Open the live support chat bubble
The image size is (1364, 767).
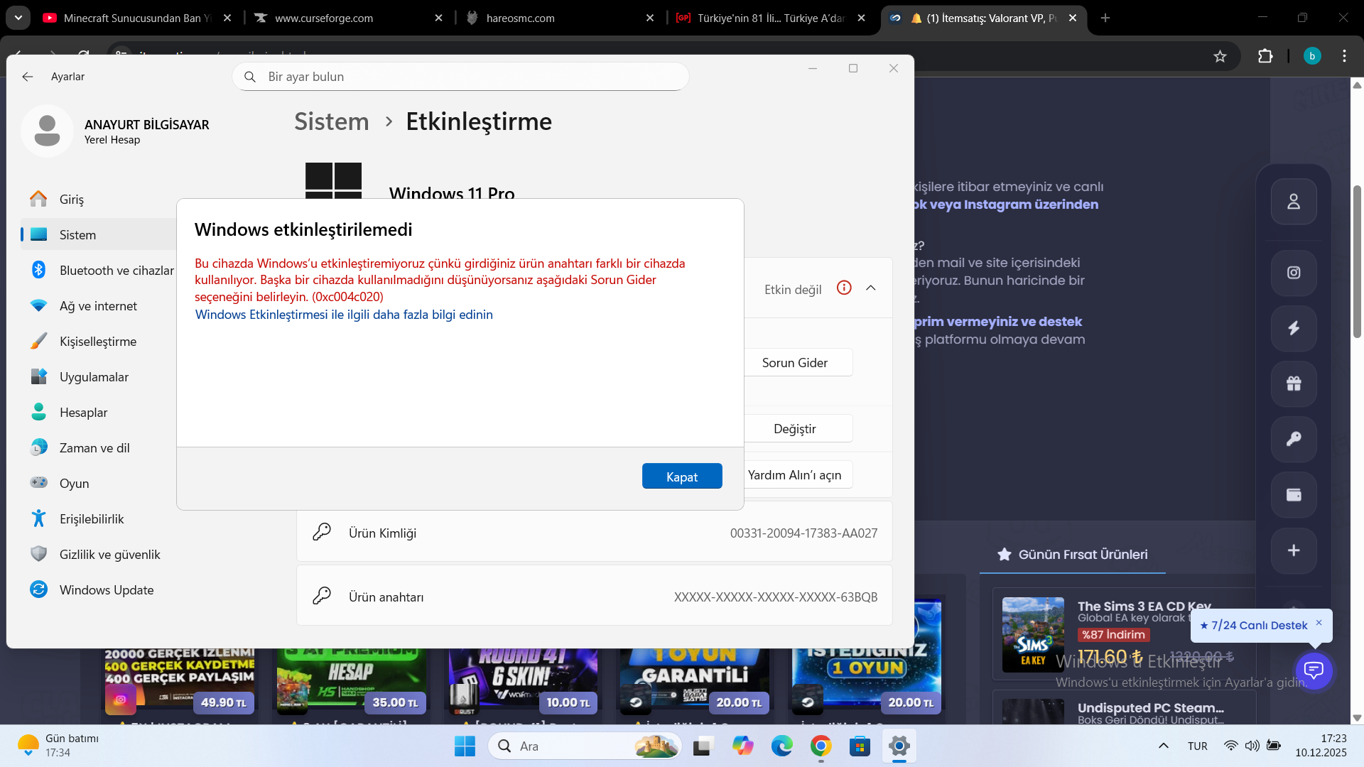click(1314, 670)
